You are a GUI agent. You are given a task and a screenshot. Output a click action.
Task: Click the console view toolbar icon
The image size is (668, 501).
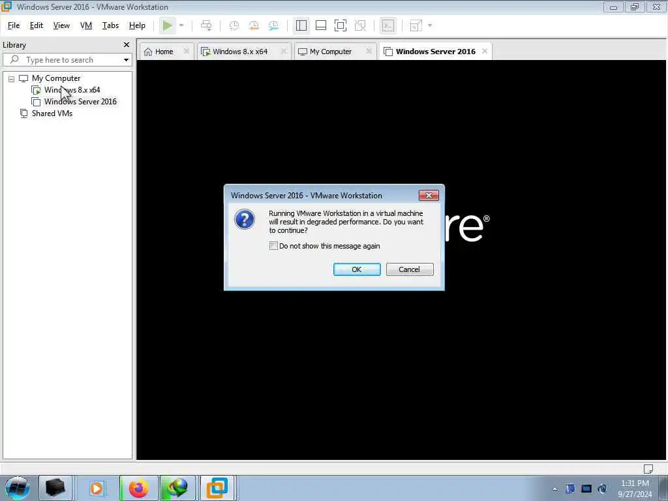coord(387,25)
